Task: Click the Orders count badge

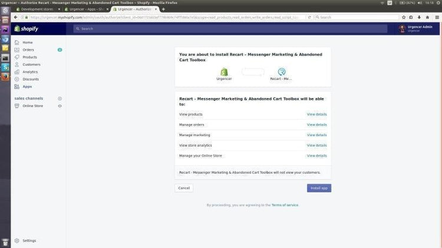Action: click(60, 50)
